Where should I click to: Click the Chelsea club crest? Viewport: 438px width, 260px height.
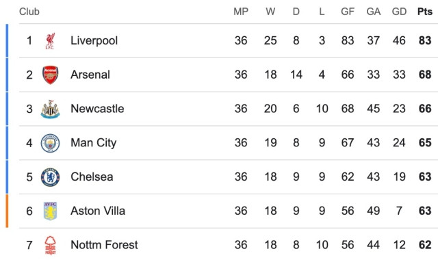coord(50,177)
